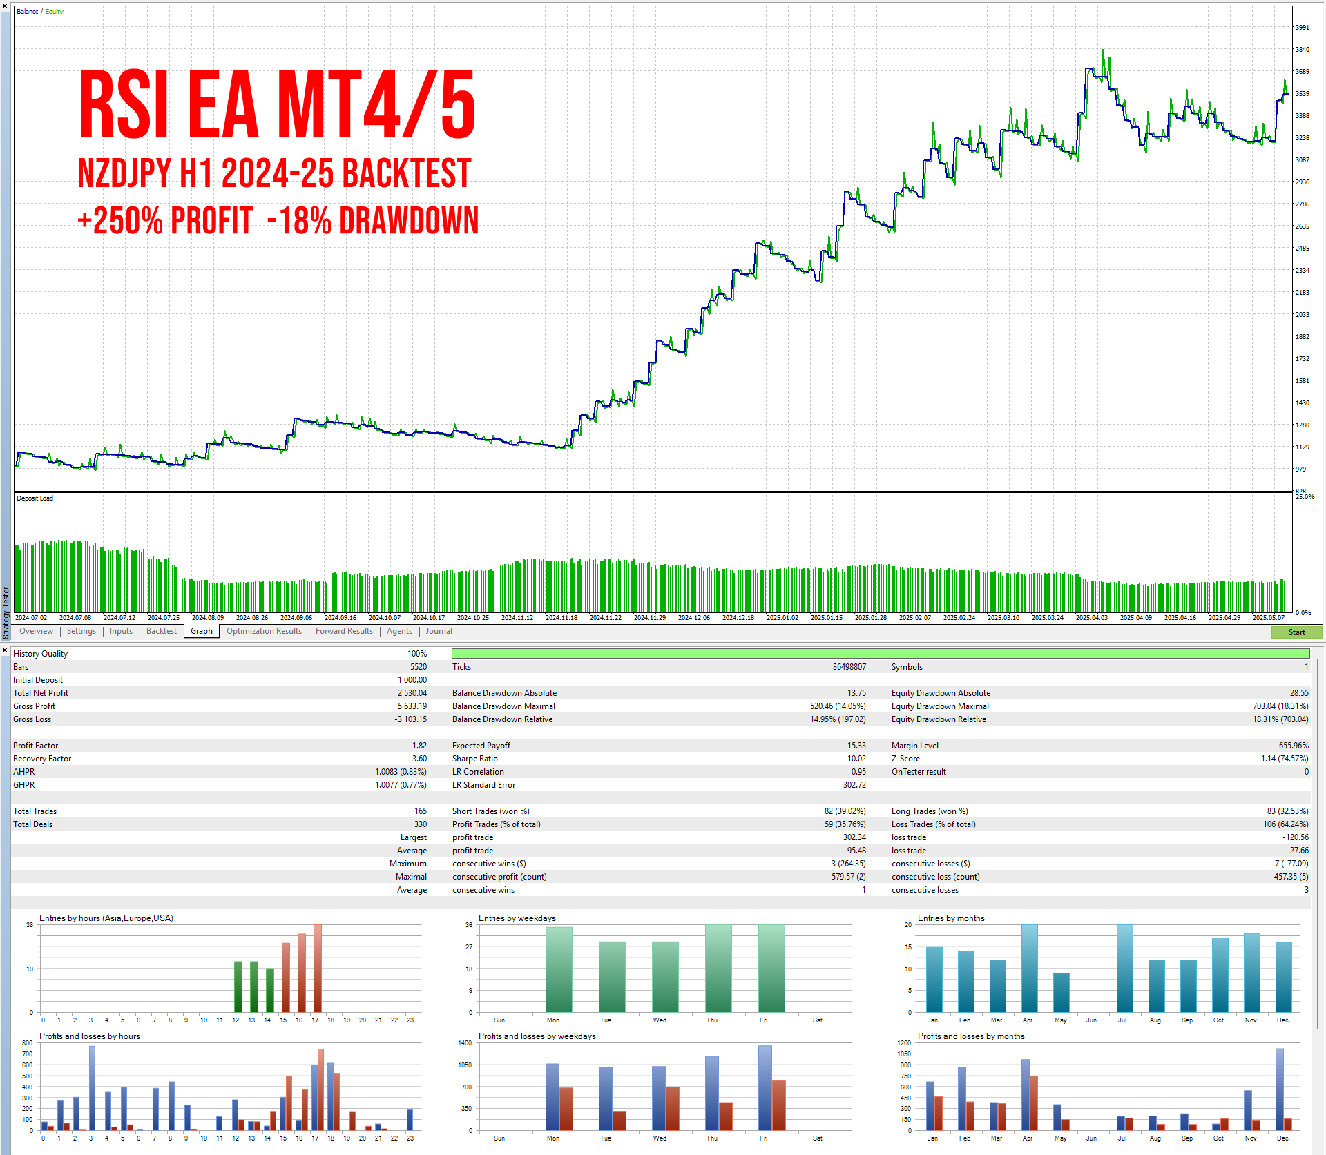This screenshot has height=1155, width=1326.
Task: Open the Journal tab
Action: (x=439, y=631)
